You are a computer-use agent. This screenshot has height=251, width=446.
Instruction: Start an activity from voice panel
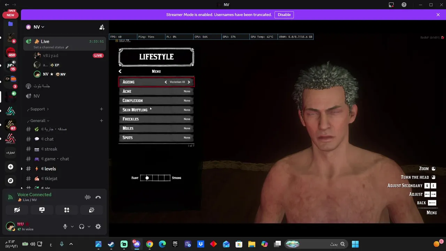click(x=67, y=210)
